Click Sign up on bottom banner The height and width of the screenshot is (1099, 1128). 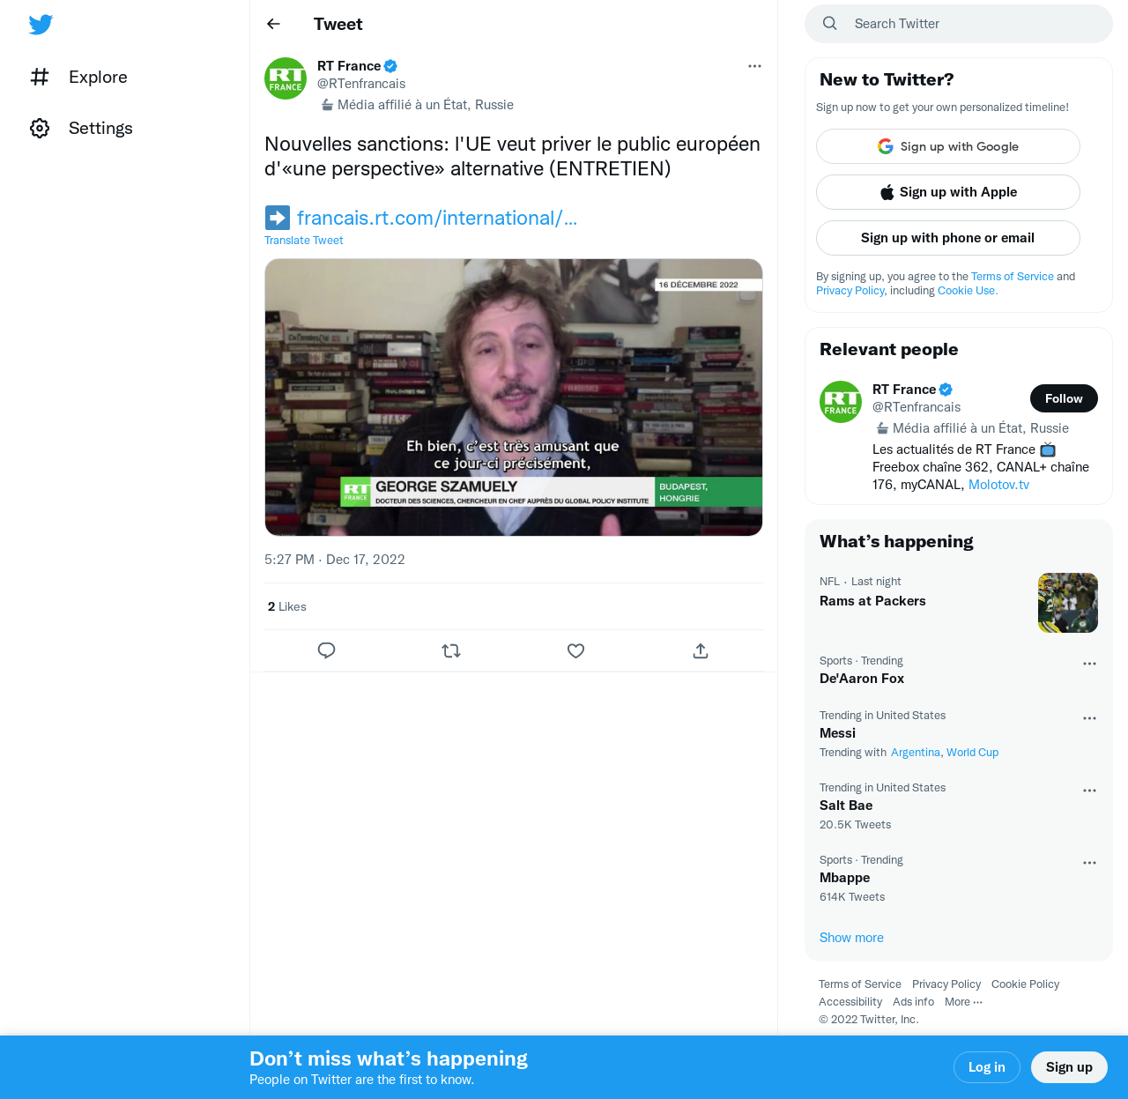click(1069, 1067)
